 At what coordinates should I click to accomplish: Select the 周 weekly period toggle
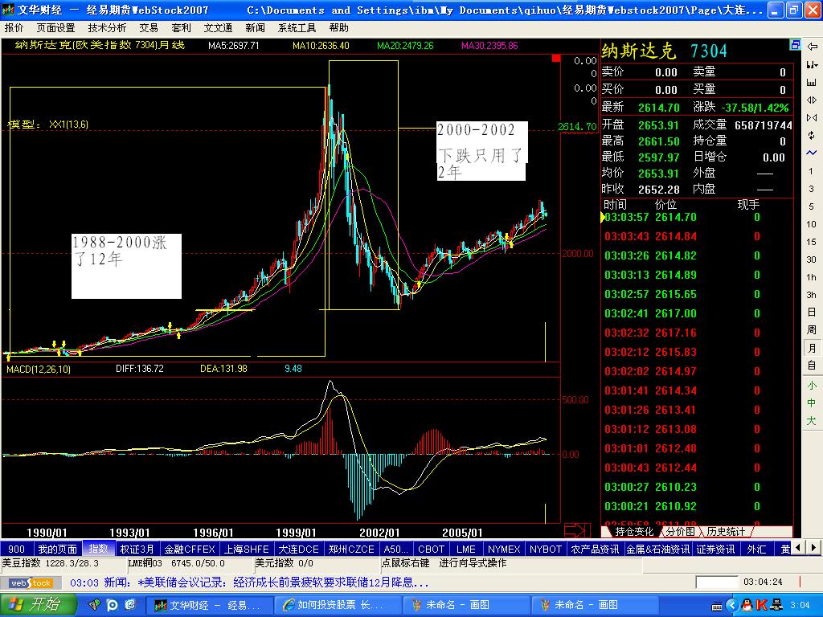click(811, 329)
